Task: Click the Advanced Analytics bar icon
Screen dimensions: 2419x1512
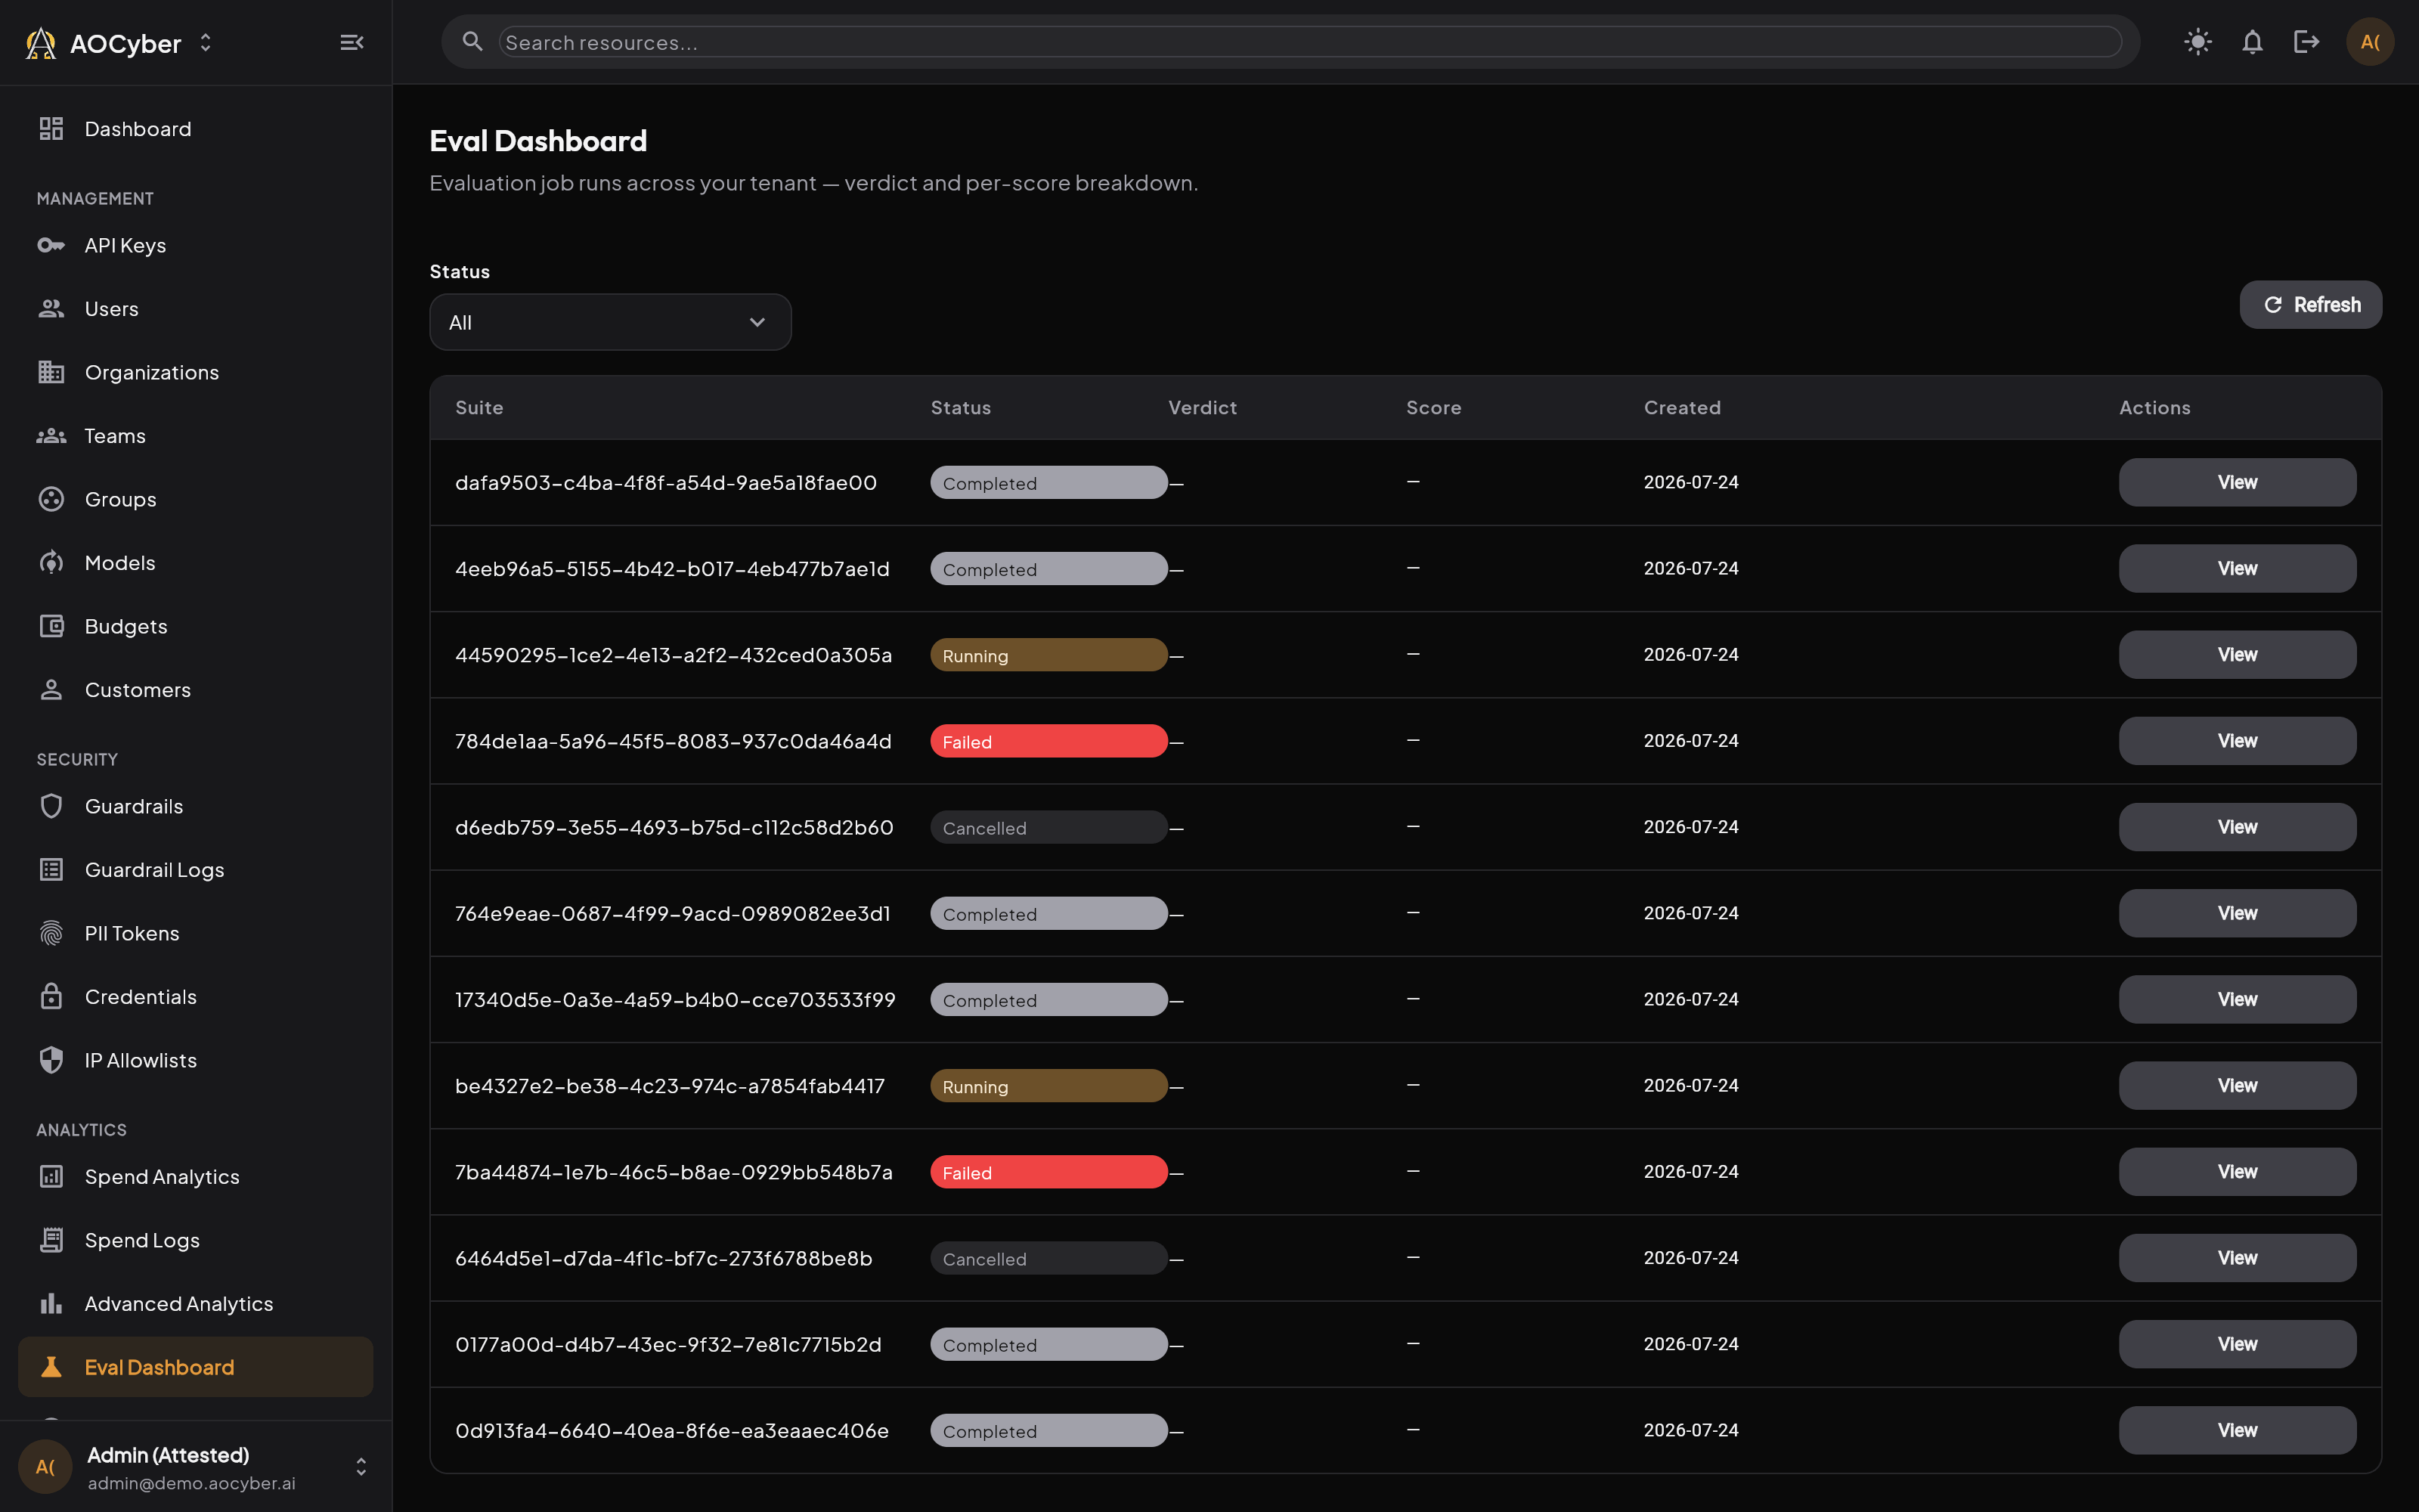Action: 51,1304
